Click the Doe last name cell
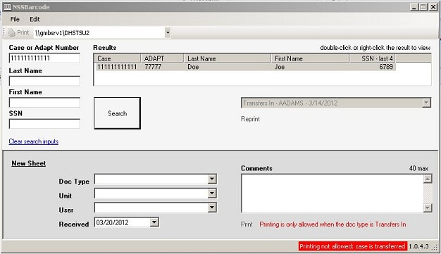This screenshot has height=254, width=441. pyautogui.click(x=193, y=67)
